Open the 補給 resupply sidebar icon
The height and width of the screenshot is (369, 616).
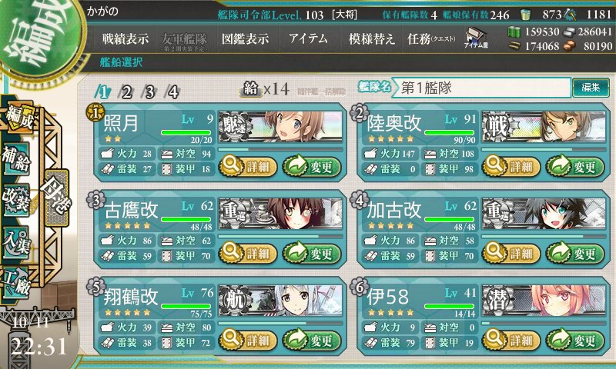[x=16, y=158]
